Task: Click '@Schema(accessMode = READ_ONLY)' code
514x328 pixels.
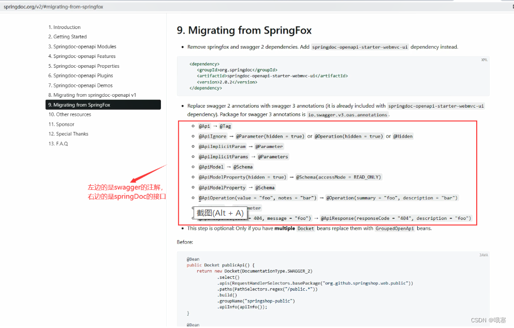Action: coord(339,177)
